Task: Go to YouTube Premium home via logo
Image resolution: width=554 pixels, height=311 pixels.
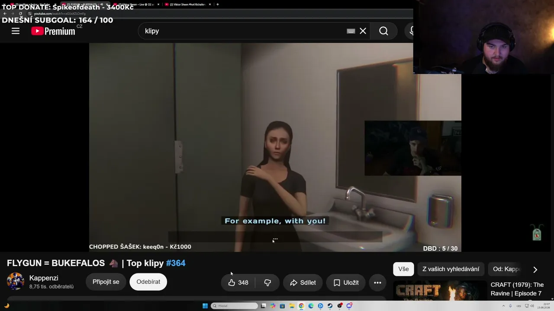Action: pyautogui.click(x=53, y=31)
